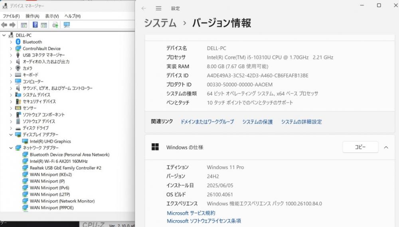Select Intel(R) Wi-Fi 6 AX201 160MHz adapter

pyautogui.click(x=59, y=161)
